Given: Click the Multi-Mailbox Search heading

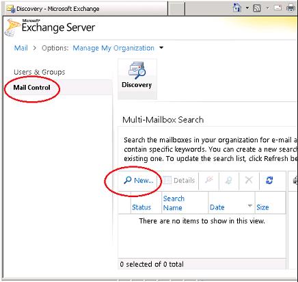Looking at the screenshot, I should click(163, 120).
